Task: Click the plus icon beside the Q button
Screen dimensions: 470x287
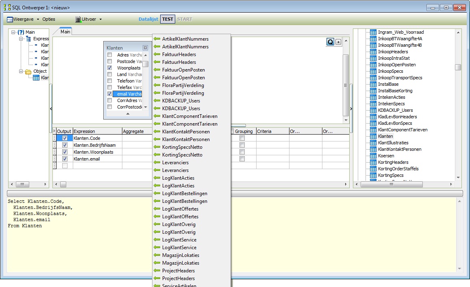Action: (x=338, y=42)
